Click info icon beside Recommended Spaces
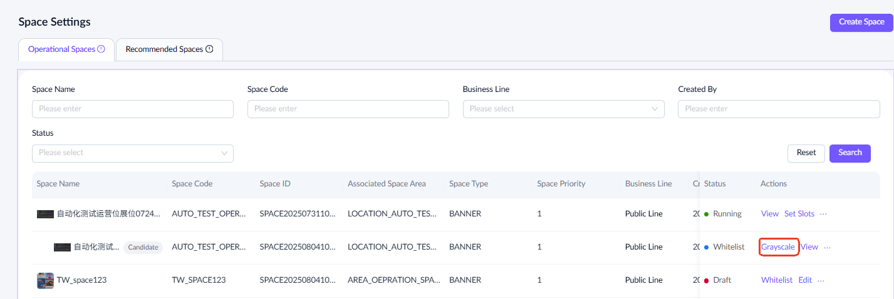 (x=209, y=49)
